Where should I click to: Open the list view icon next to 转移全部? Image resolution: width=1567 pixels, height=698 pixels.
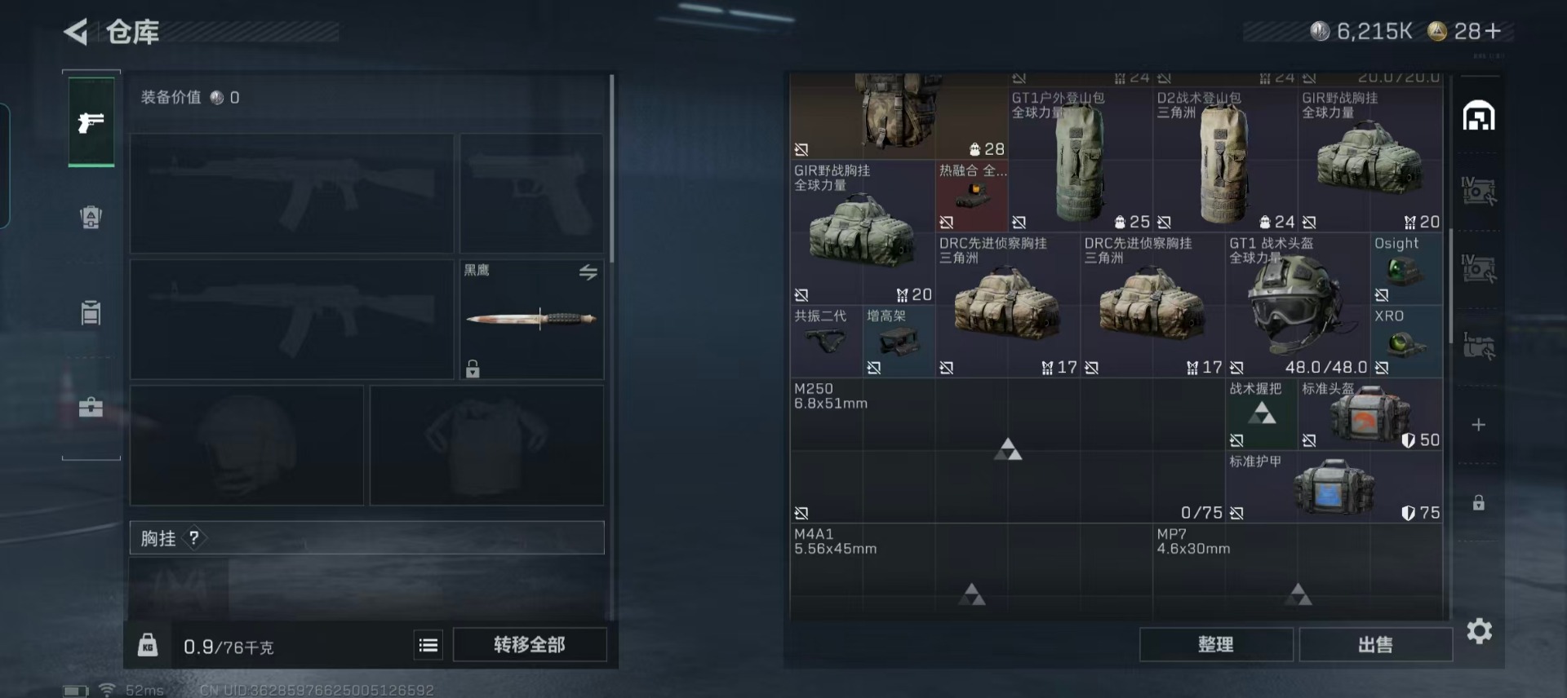pyautogui.click(x=428, y=645)
